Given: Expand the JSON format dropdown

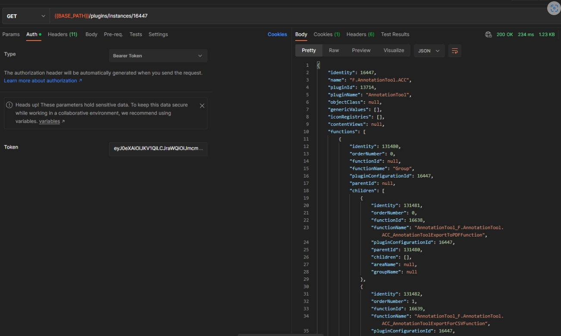Looking at the screenshot, I should click(429, 51).
